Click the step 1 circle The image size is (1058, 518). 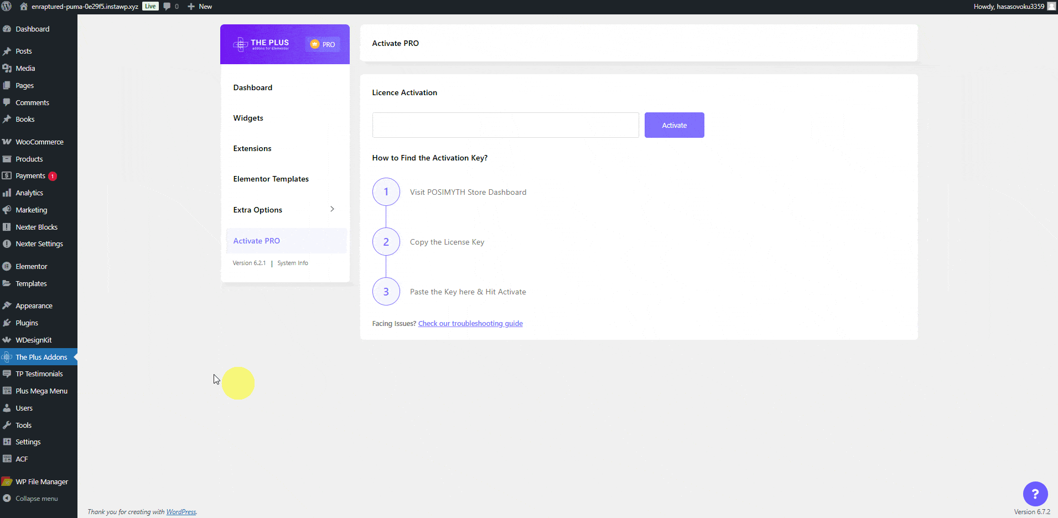pos(386,192)
